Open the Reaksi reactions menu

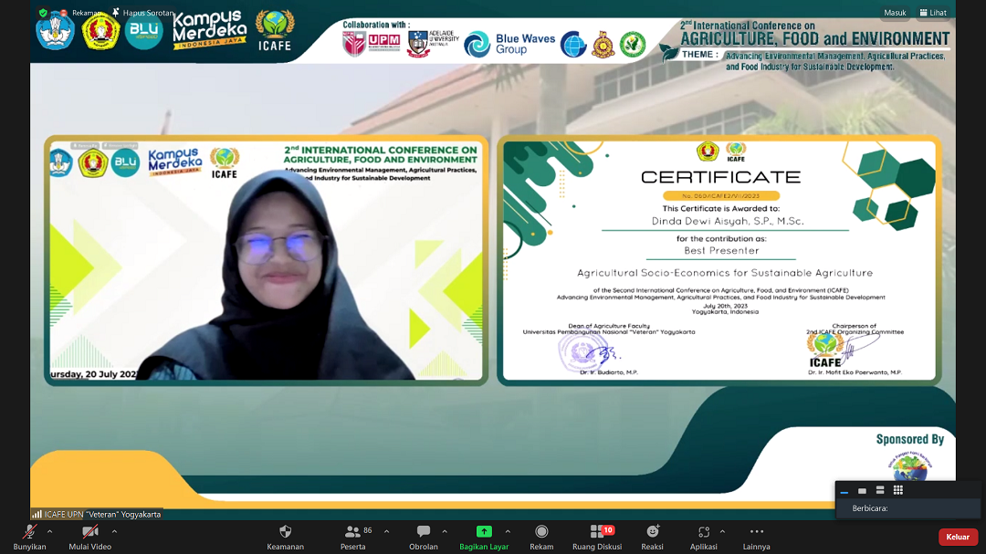[652, 538]
